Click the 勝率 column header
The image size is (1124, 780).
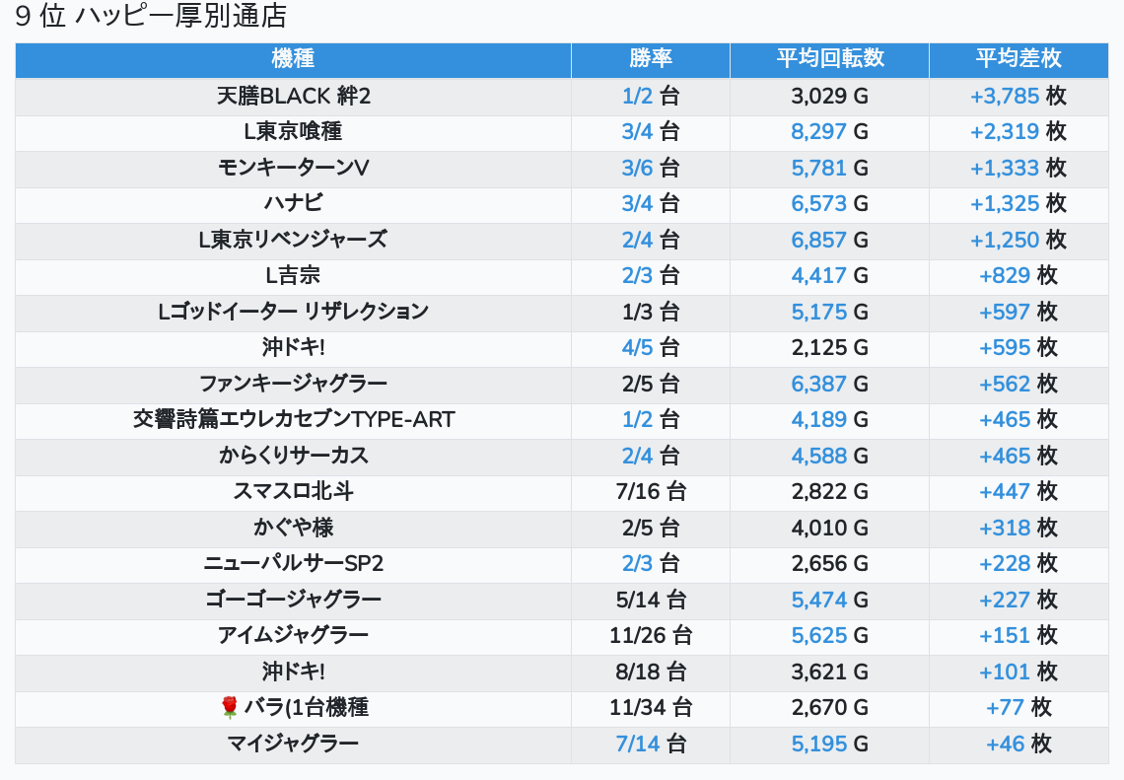coord(650,58)
